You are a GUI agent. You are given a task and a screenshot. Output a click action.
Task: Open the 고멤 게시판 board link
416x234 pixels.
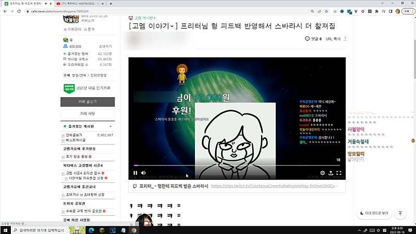(145, 18)
